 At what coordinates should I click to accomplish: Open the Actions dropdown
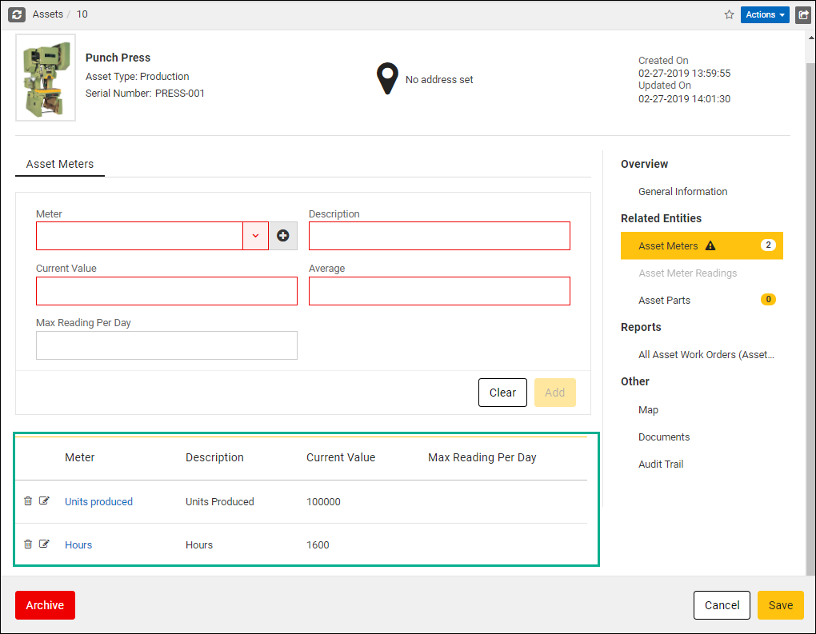point(764,14)
